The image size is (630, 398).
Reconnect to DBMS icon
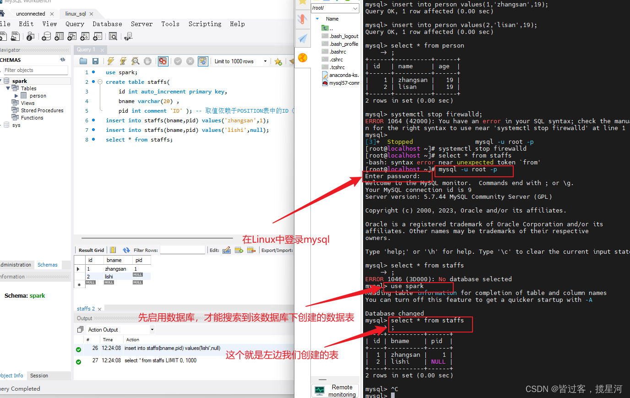pyautogui.click(x=129, y=36)
